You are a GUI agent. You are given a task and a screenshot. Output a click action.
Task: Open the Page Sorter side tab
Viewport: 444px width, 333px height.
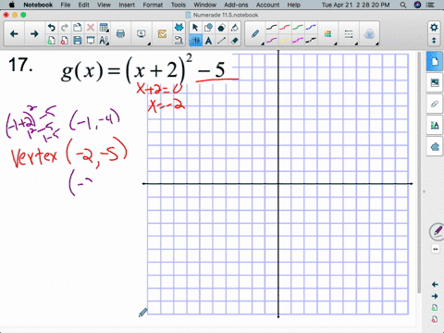point(435,62)
